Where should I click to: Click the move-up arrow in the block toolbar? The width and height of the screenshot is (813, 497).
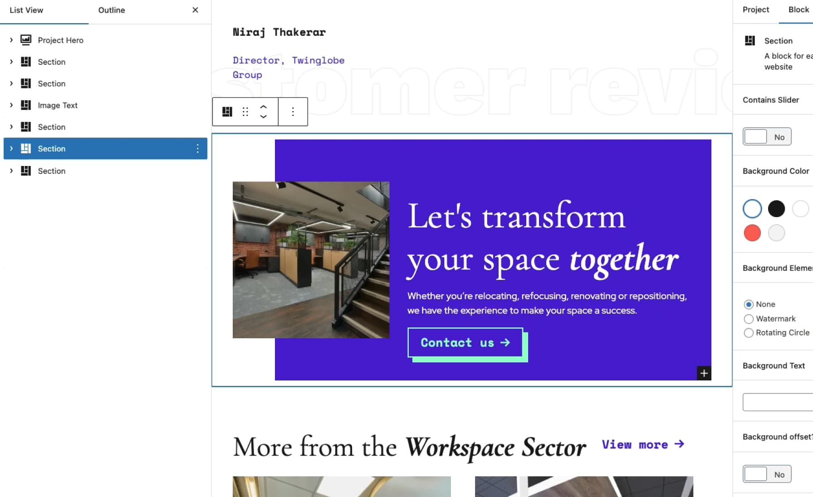pos(263,107)
